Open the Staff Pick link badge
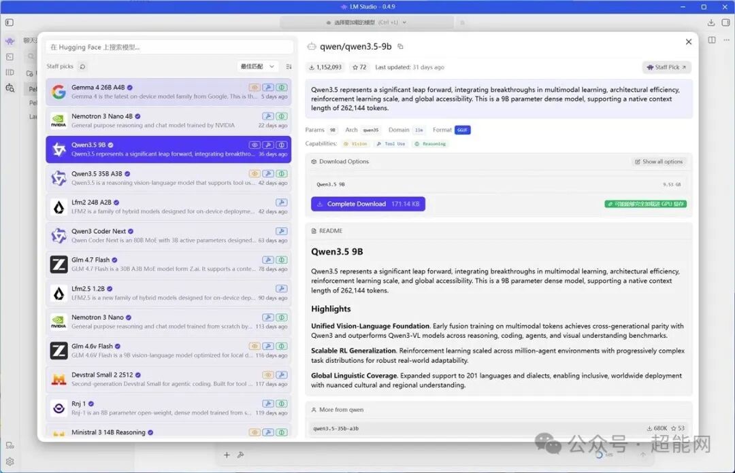 [666, 67]
